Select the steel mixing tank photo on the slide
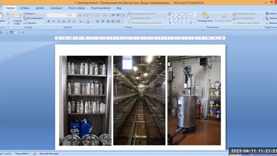The image size is (277, 156). tap(194, 101)
